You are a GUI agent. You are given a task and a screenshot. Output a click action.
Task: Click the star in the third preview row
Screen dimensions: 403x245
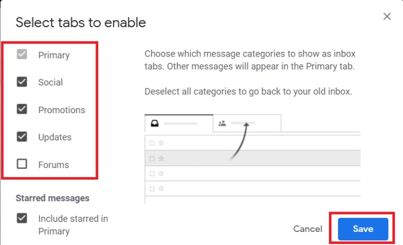point(161,173)
